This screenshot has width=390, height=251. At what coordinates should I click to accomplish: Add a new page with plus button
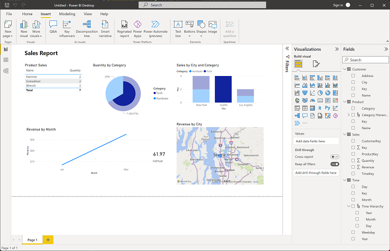click(48, 240)
